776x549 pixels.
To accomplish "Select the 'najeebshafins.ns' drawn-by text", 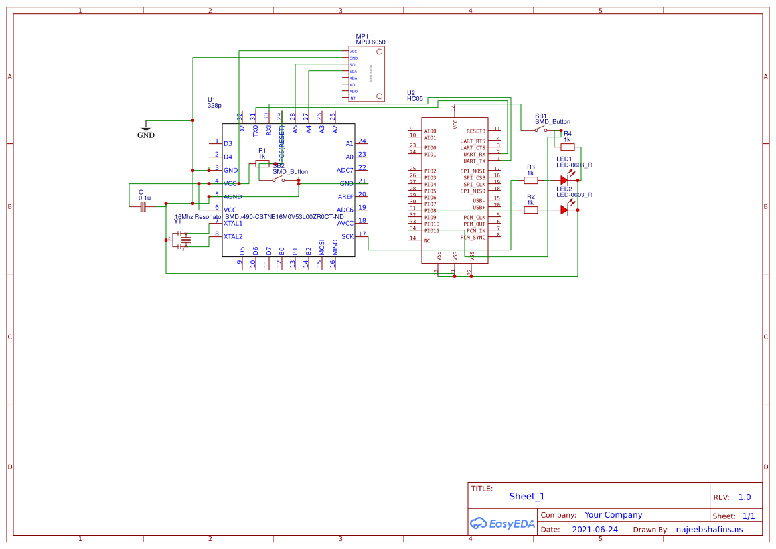I will [709, 530].
